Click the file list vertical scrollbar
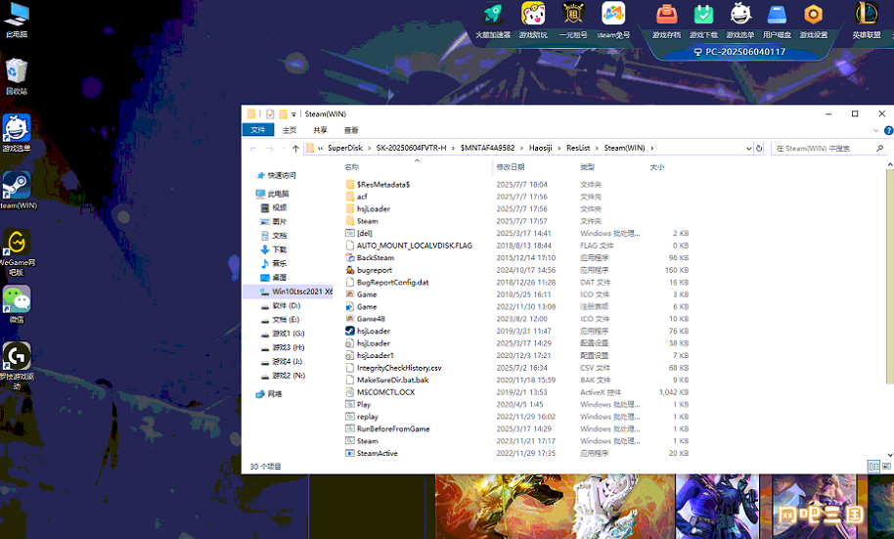The image size is (894, 539). point(890,276)
